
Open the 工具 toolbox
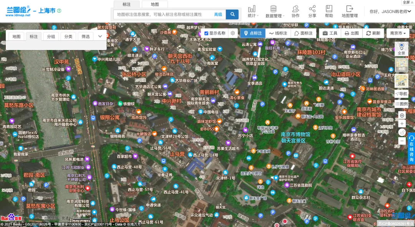pos(330,33)
